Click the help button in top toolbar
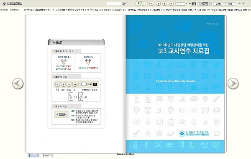Screen dimensions: 251x159 point(218,3)
